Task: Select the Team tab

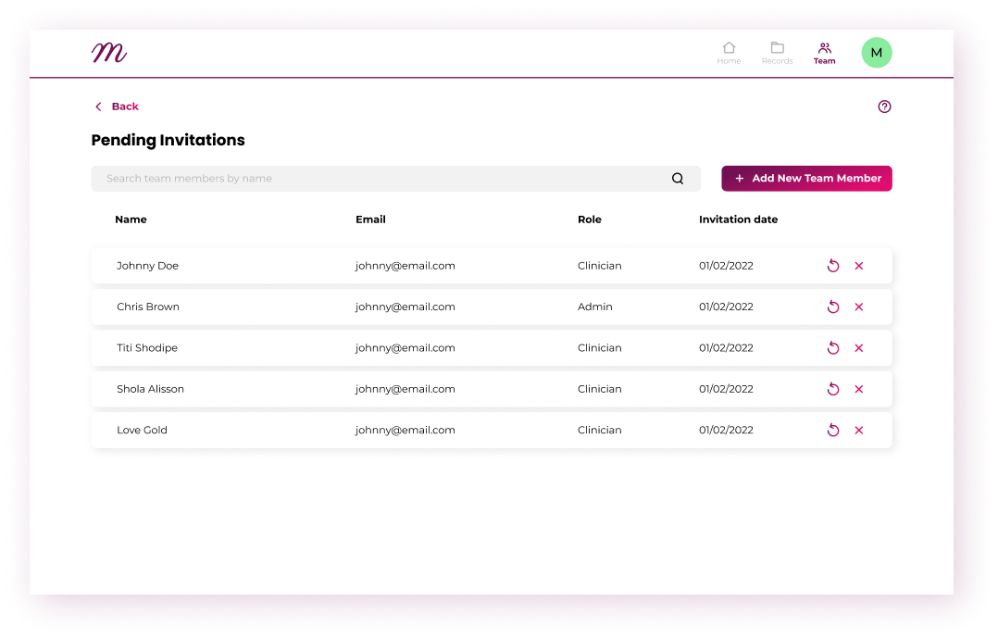Action: (x=824, y=53)
